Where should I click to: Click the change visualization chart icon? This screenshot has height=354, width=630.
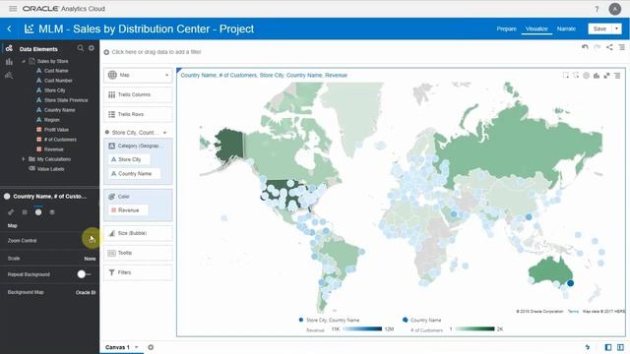click(597, 75)
